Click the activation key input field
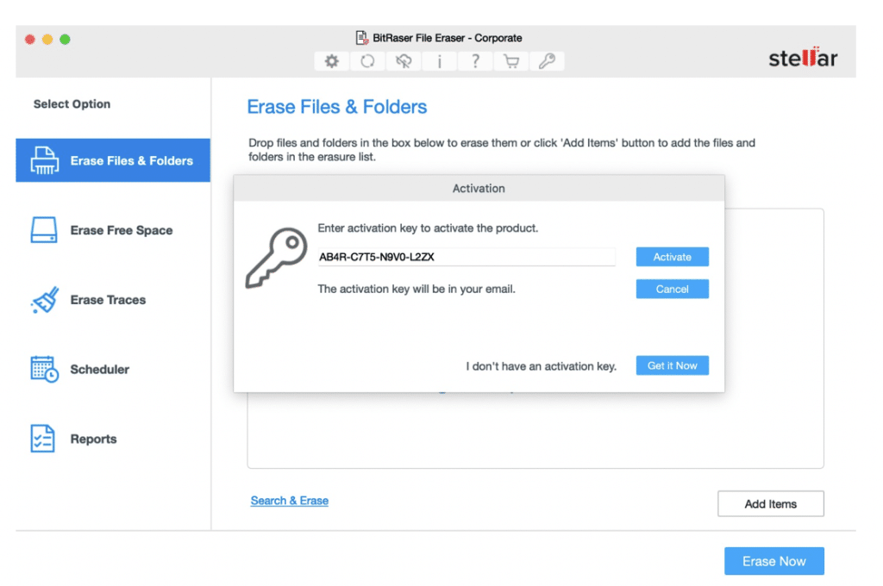Image resolution: width=883 pixels, height=586 pixels. click(x=467, y=257)
